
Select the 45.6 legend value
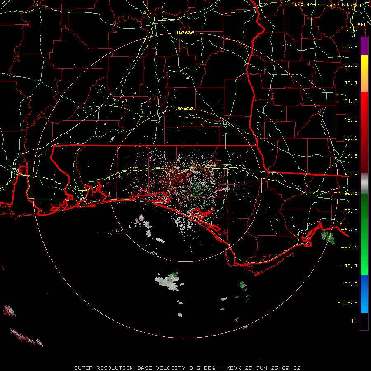(351, 120)
